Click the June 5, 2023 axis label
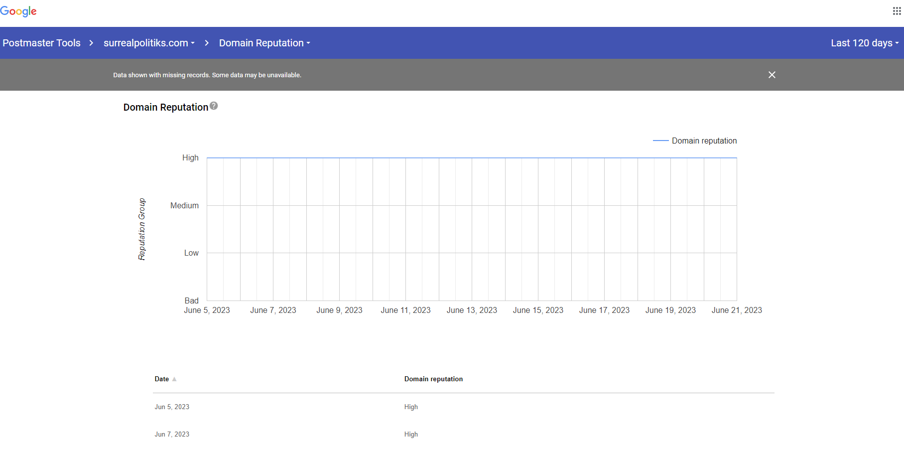The image size is (904, 450). click(207, 310)
